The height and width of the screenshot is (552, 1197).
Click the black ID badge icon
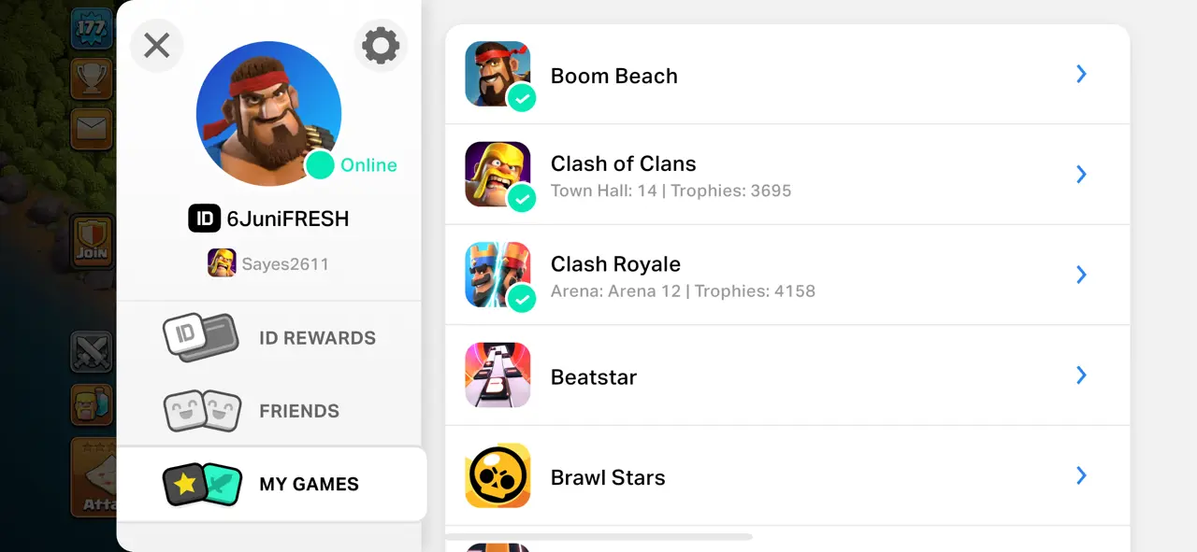click(204, 219)
